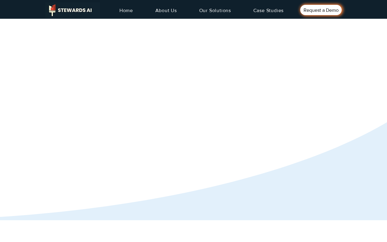
Task: Click the white strip below the blue wave
Action: (193, 231)
